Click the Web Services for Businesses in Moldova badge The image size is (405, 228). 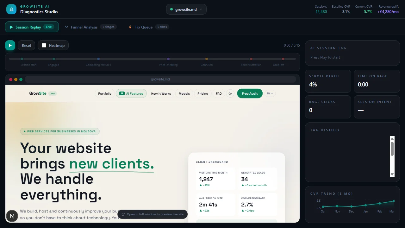(60, 131)
